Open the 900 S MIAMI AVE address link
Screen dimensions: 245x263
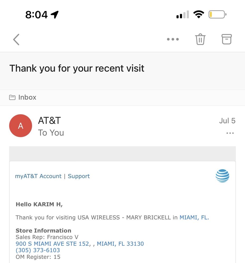[80, 244]
